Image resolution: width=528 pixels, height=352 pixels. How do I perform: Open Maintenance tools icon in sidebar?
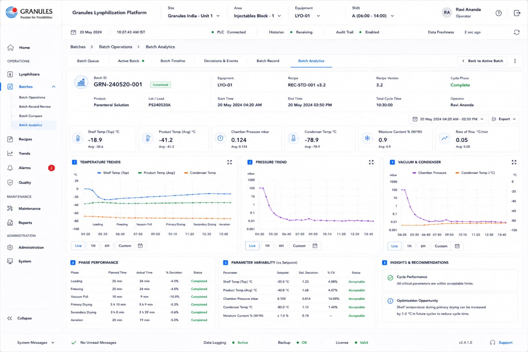(10, 209)
